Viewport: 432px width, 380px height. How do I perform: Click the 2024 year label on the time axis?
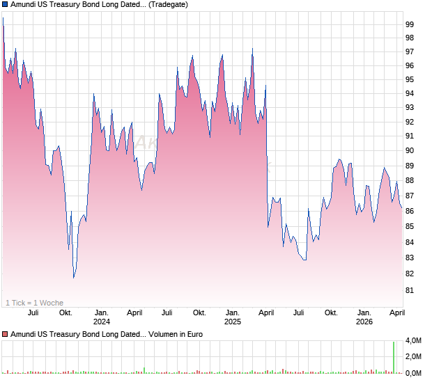pyautogui.click(x=102, y=322)
